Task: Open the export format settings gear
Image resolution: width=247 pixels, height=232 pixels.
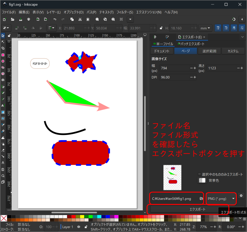Action: click(x=241, y=195)
